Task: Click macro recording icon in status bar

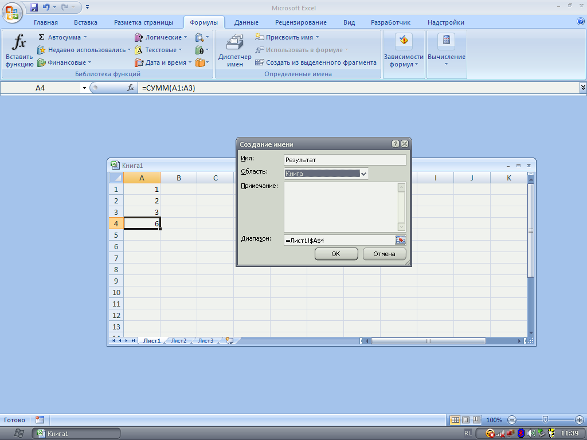Action: 40,420
